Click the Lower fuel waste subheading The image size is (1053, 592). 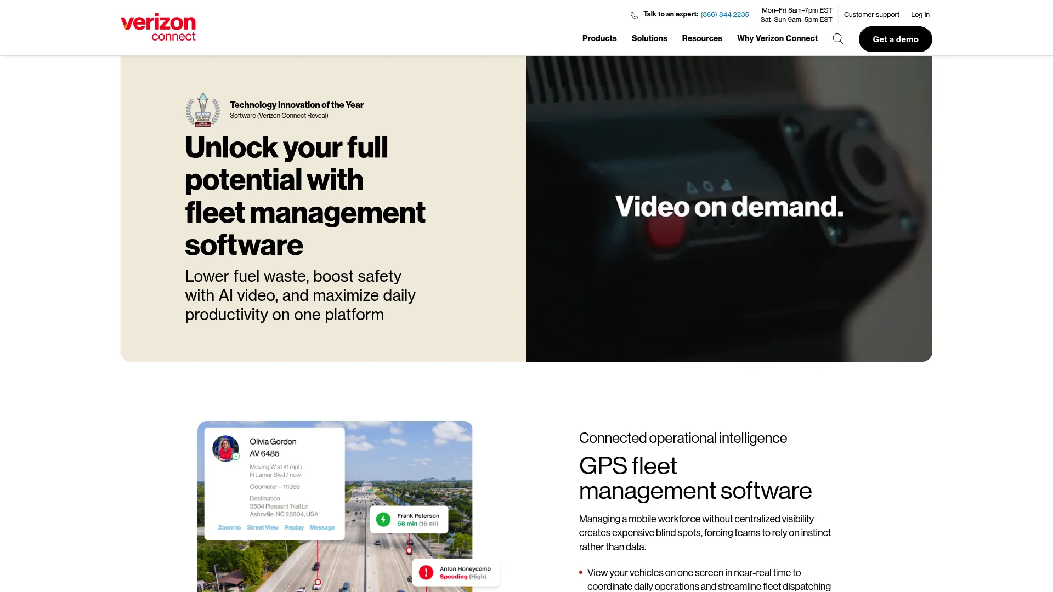pos(300,295)
